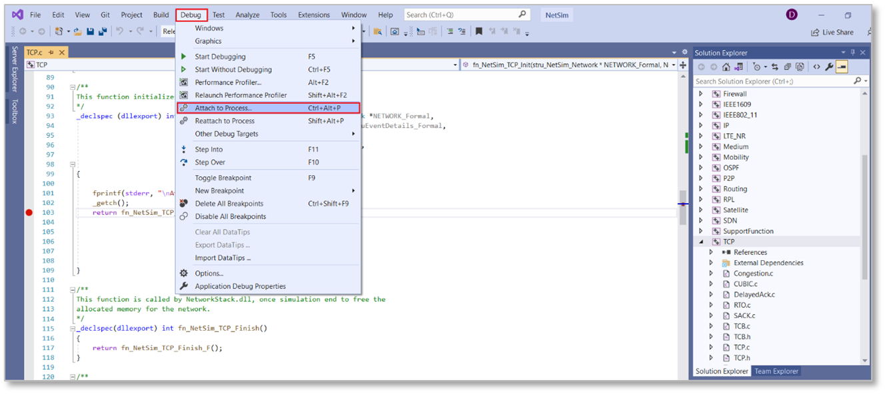Click the Find in Files toolbar icon
This screenshot has height=394, width=885.
coord(378,31)
